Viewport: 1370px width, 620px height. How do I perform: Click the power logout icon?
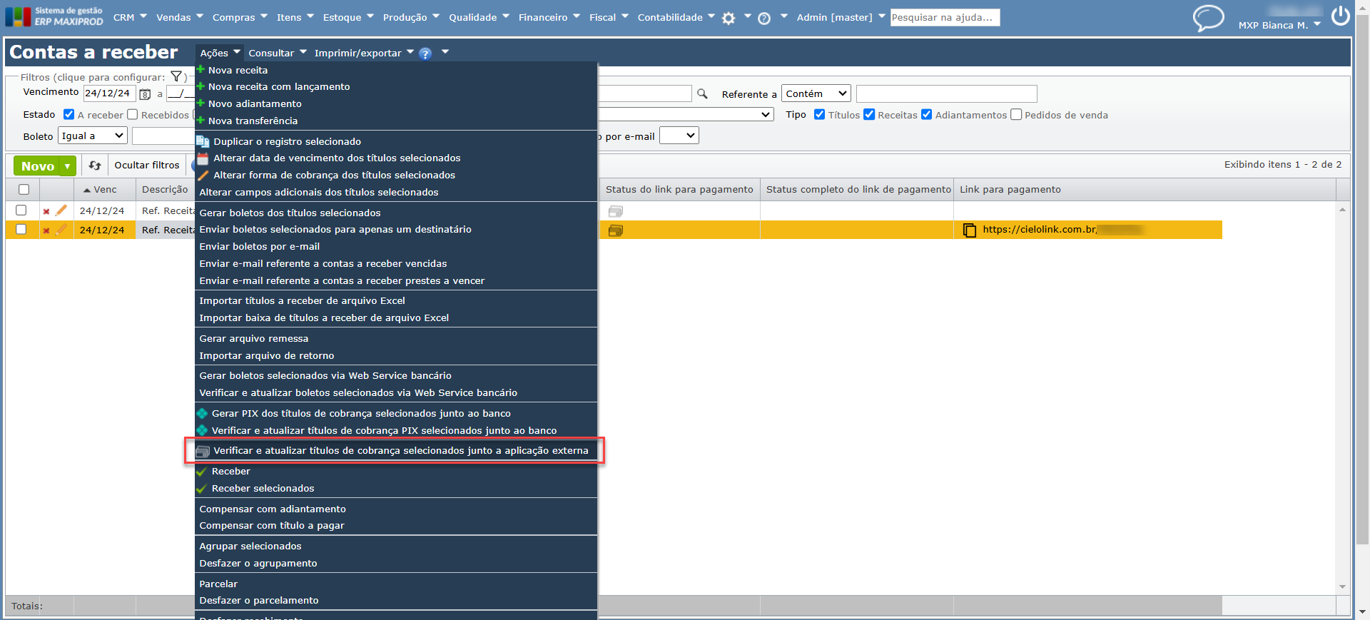coord(1341,16)
